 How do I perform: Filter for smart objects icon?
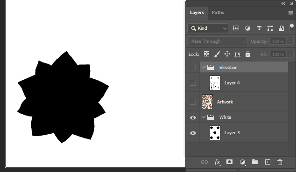[281, 28]
